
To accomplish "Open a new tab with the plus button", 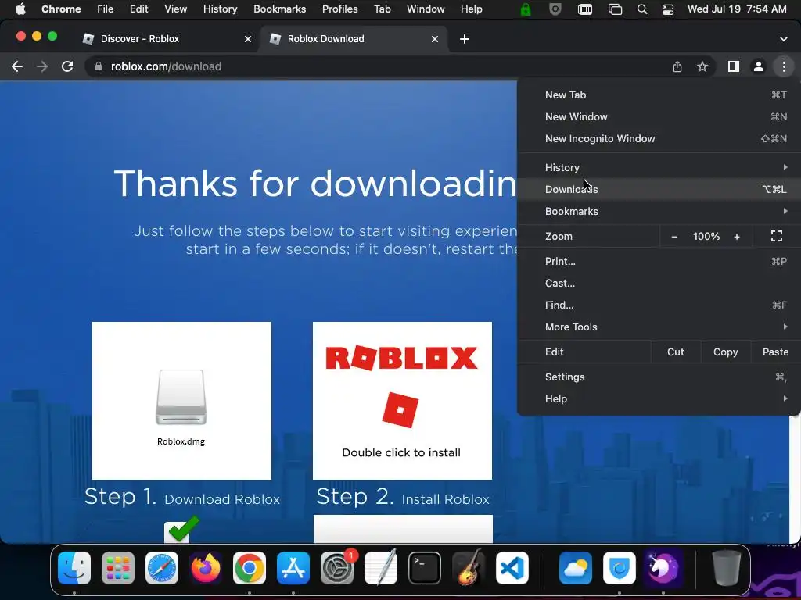I will [465, 39].
